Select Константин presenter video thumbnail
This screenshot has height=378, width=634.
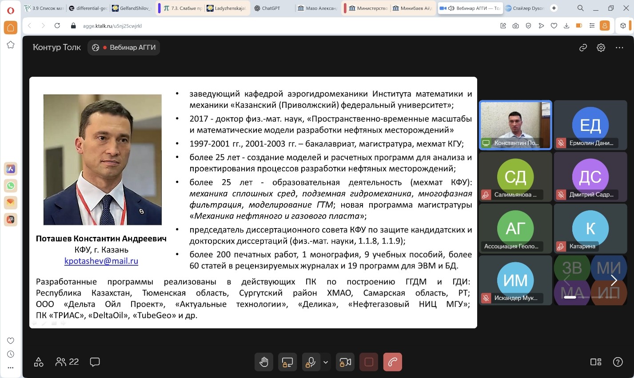coord(515,124)
